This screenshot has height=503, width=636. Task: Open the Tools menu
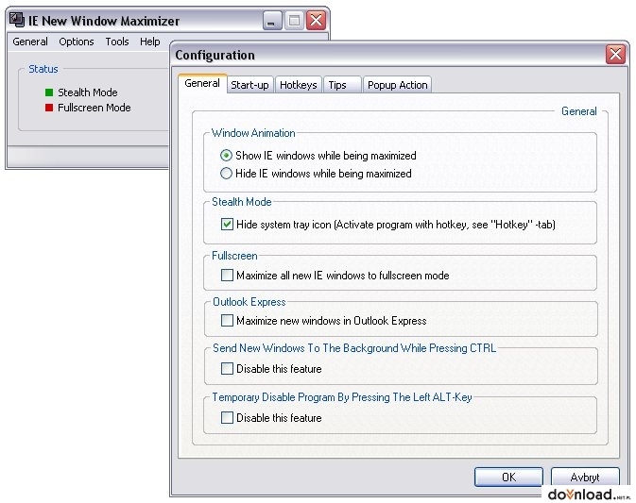117,42
